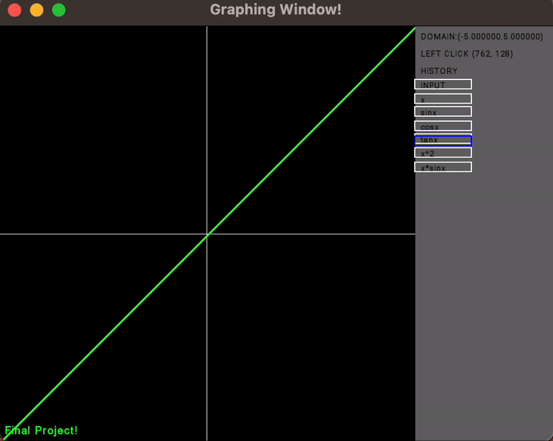
Task: Click the Final Project! text label
Action: tap(41, 430)
